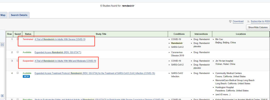Click the Download icon
The width and height of the screenshot is (270, 100).
pos(230,21)
